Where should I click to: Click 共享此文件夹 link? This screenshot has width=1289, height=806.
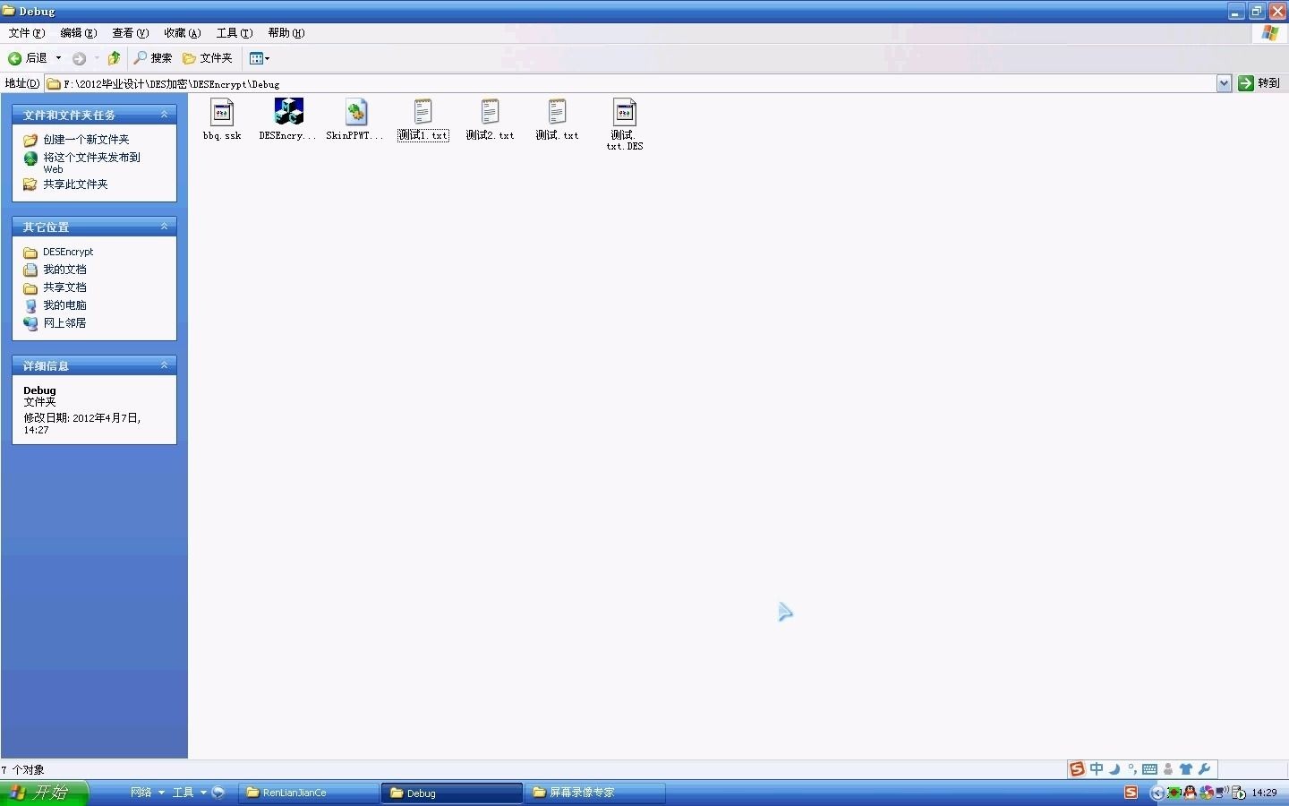pos(75,184)
